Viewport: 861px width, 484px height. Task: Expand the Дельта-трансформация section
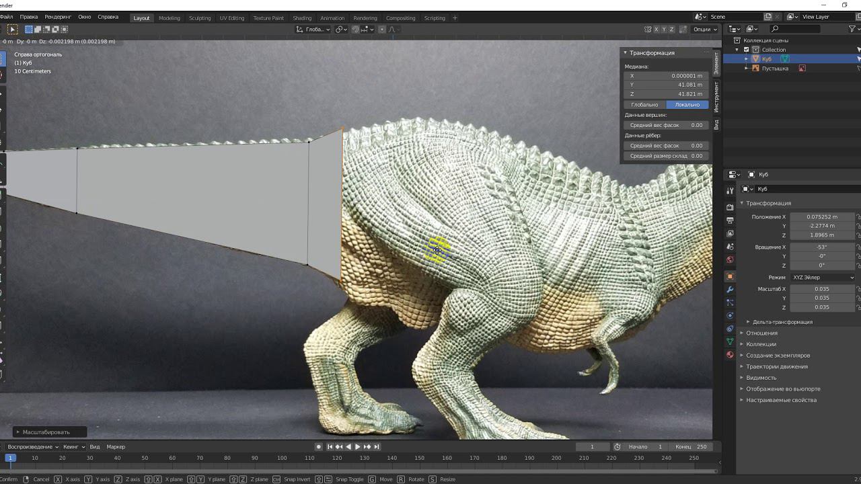click(782, 322)
